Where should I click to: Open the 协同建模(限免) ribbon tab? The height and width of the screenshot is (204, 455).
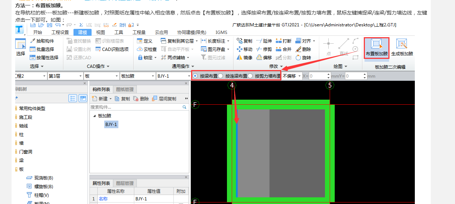tap(192, 32)
